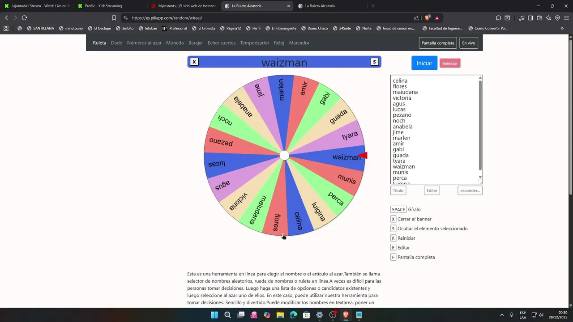The height and width of the screenshot is (322, 573).
Task: Open the Leo AI sparkle icon
Action: click(x=548, y=18)
